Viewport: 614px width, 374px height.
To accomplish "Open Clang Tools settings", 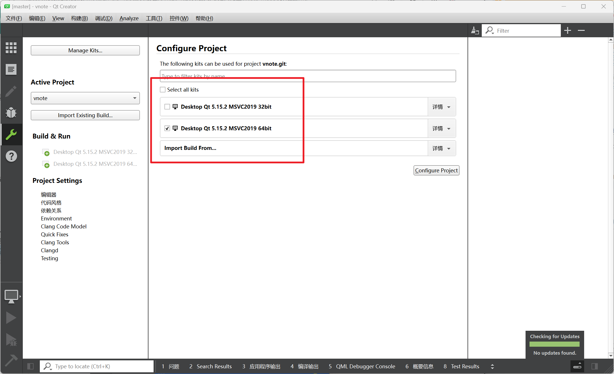I will [55, 242].
